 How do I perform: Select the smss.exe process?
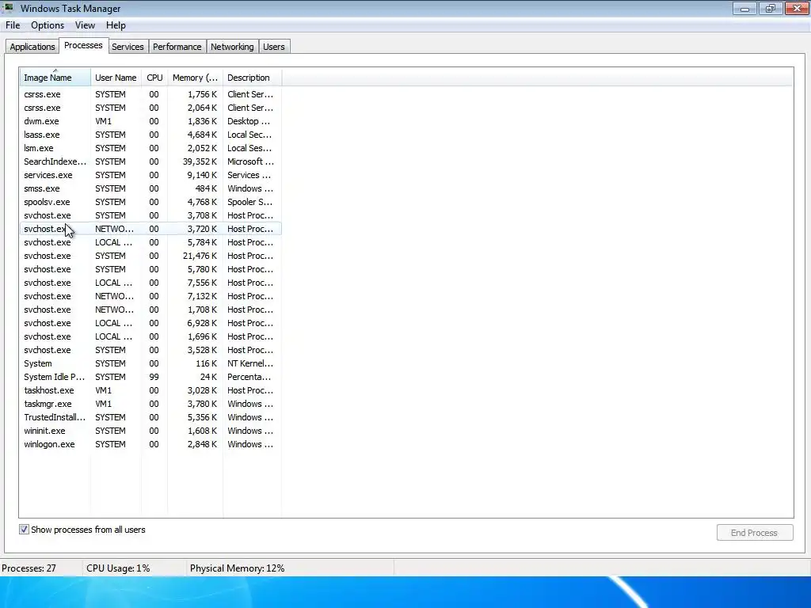150,188
